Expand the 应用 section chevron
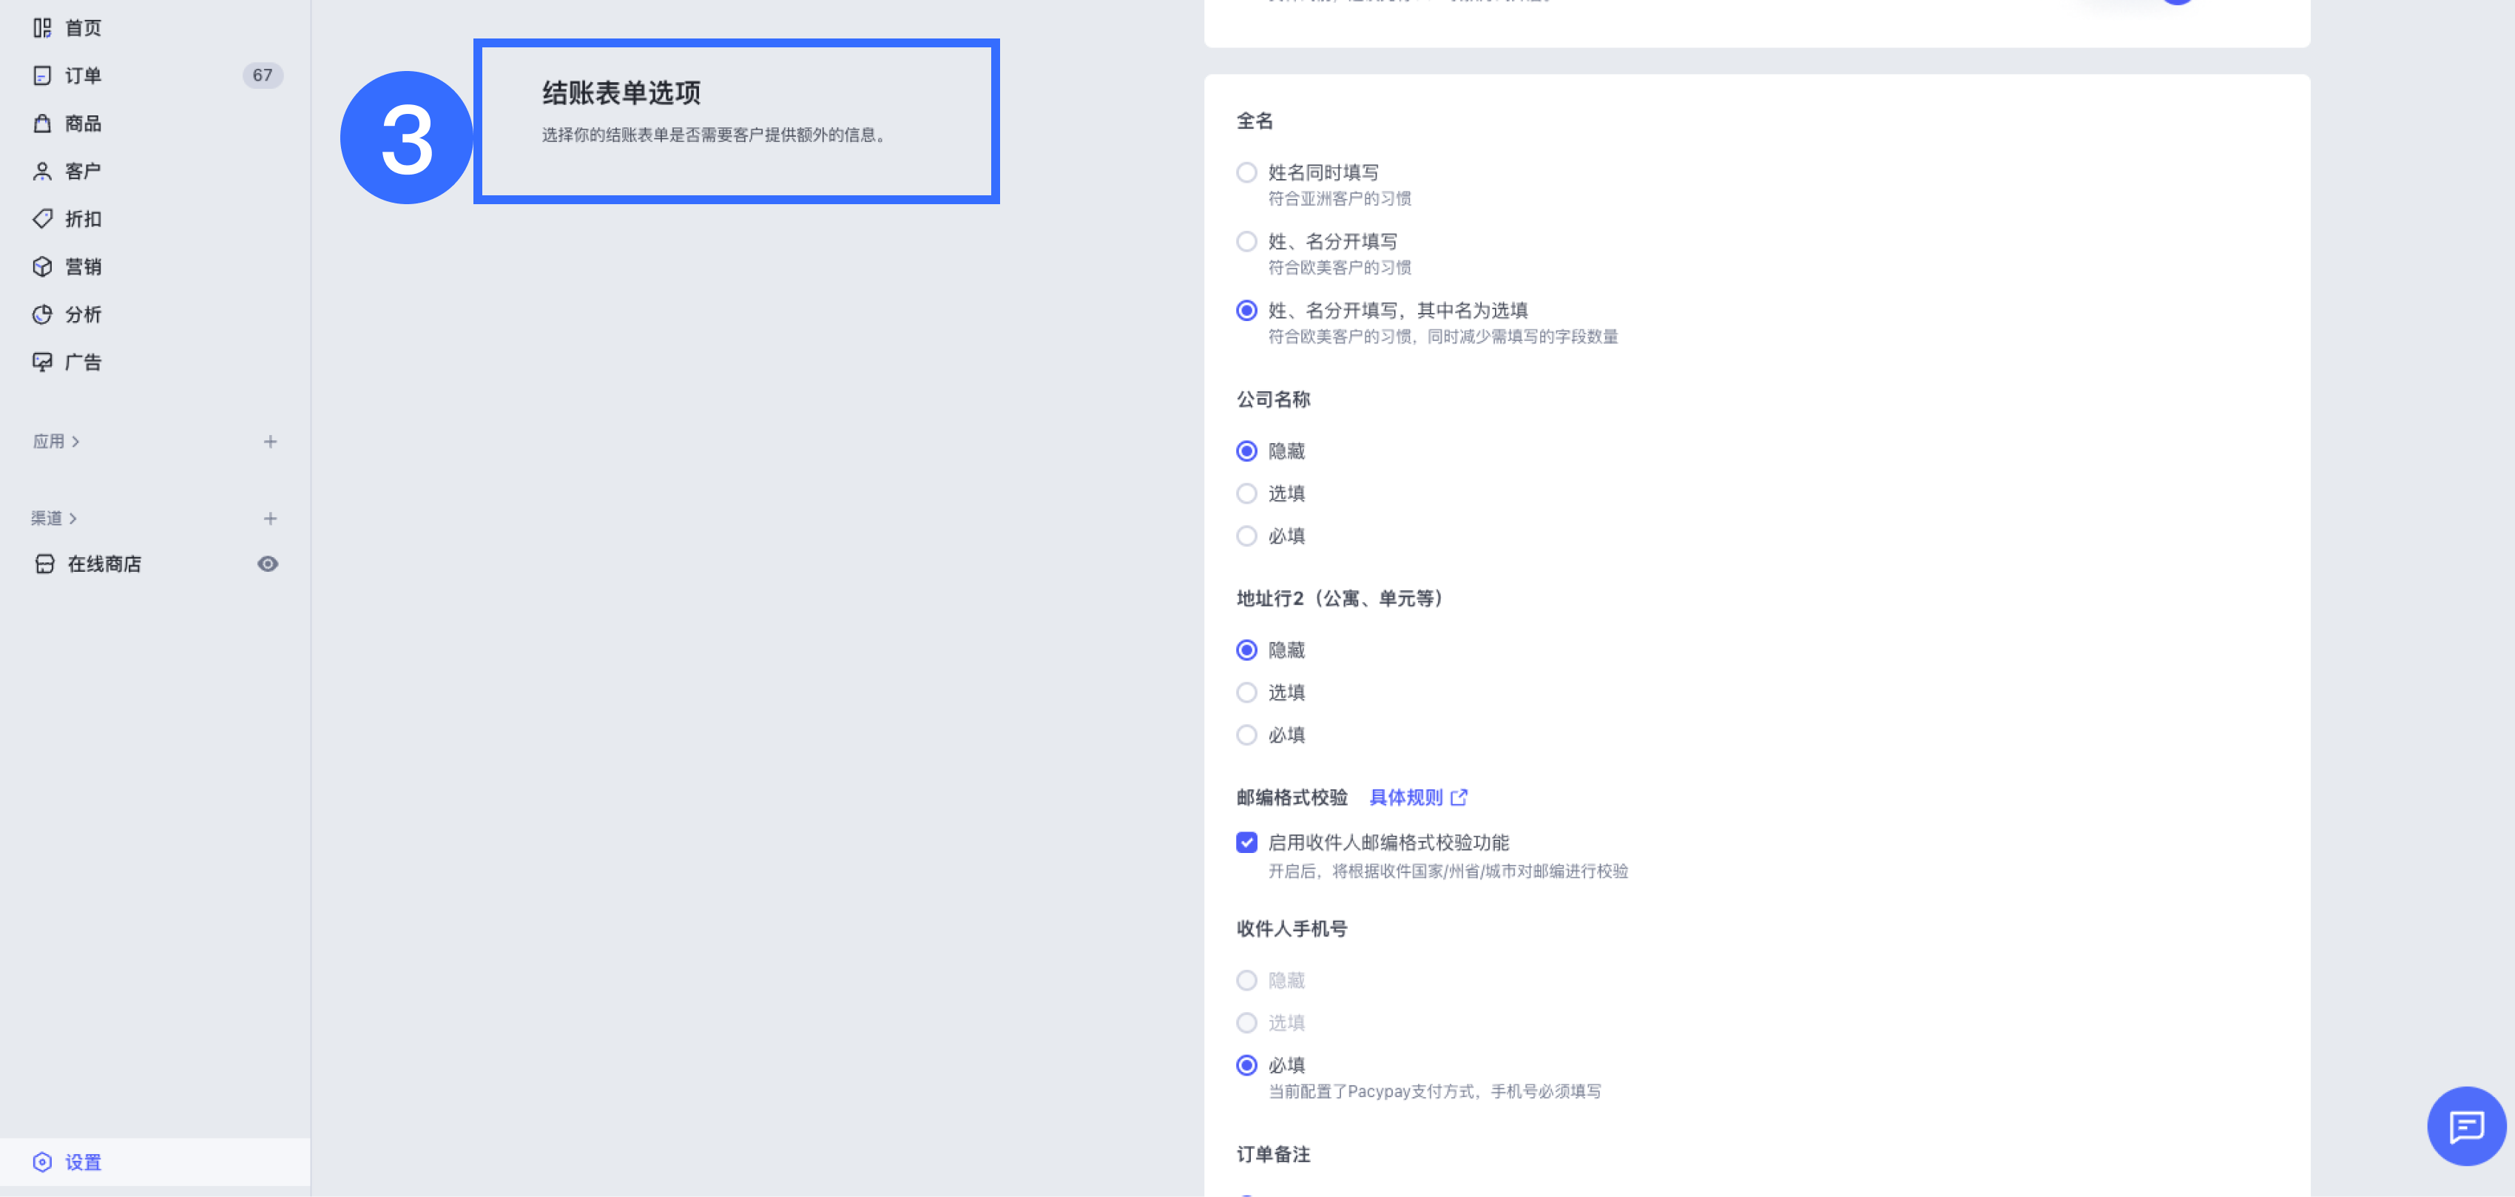The height and width of the screenshot is (1197, 2515). tap(75, 442)
